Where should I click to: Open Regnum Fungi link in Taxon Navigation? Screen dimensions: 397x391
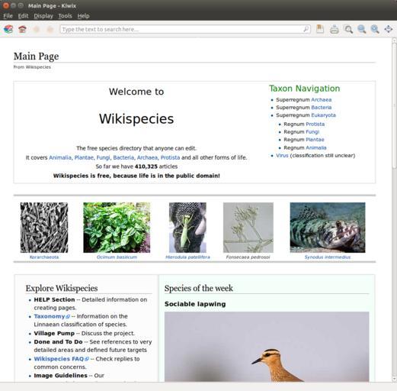pyautogui.click(x=312, y=131)
